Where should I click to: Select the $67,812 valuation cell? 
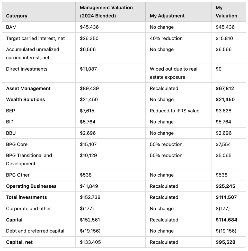[225, 88]
